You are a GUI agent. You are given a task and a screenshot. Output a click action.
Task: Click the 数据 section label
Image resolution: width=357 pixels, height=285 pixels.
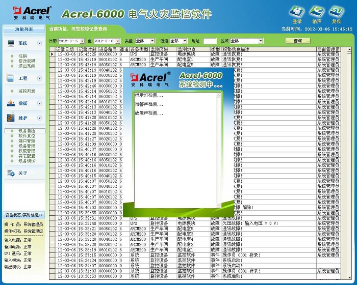23,103
